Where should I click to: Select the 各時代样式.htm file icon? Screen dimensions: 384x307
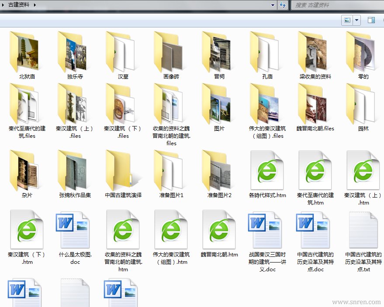point(267,170)
